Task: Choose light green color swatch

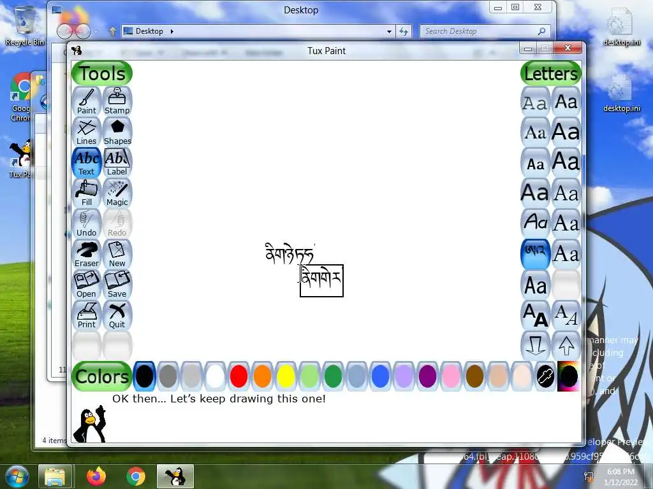Action: point(309,376)
